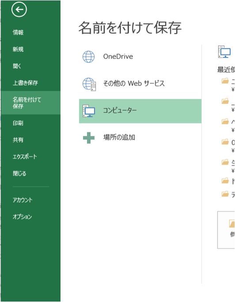Viewport: 235px width, 302px height.
Task: Open the エクスポート menu item
Action: tap(25, 157)
